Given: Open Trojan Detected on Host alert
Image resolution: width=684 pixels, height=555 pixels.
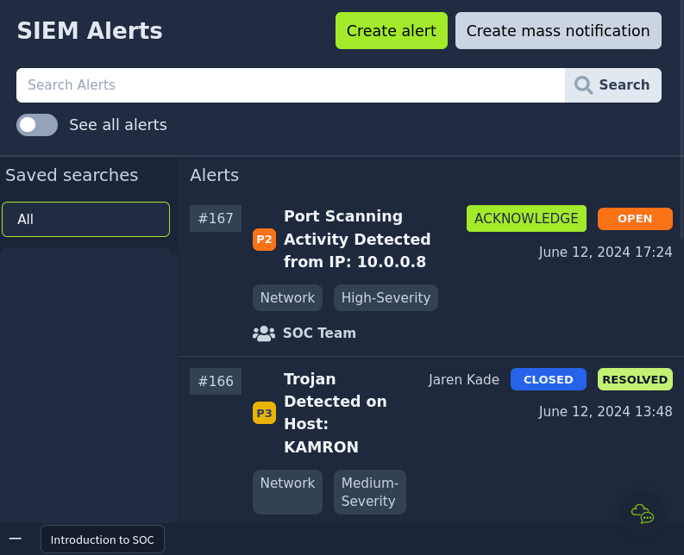Looking at the screenshot, I should point(335,414).
